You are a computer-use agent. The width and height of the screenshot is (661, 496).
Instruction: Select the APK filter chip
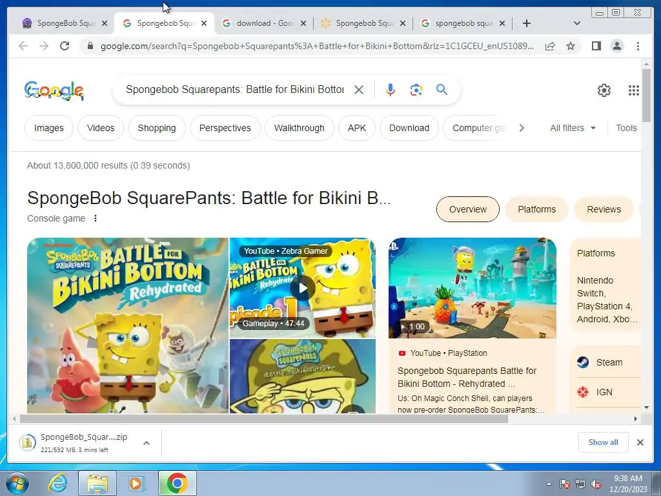(x=356, y=128)
